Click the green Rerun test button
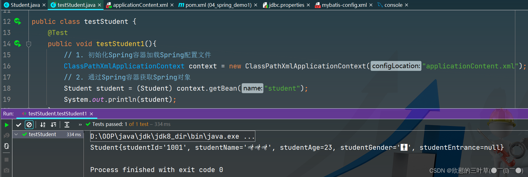 (x=7, y=125)
